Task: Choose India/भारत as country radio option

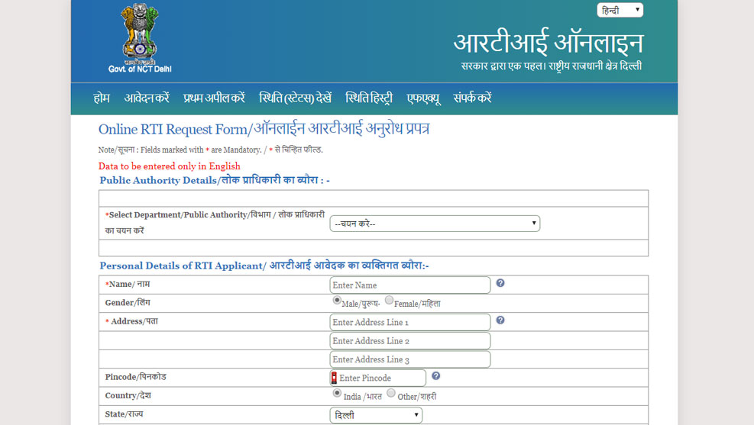Action: (337, 394)
